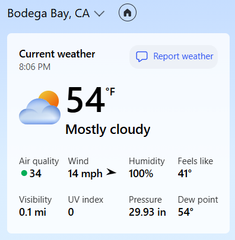This screenshot has width=235, height=240.
Task: Toggle the °F temperature unit
Action: (110, 92)
